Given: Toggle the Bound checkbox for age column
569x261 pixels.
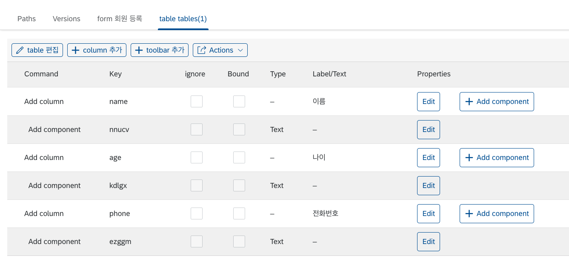Looking at the screenshot, I should (239, 157).
